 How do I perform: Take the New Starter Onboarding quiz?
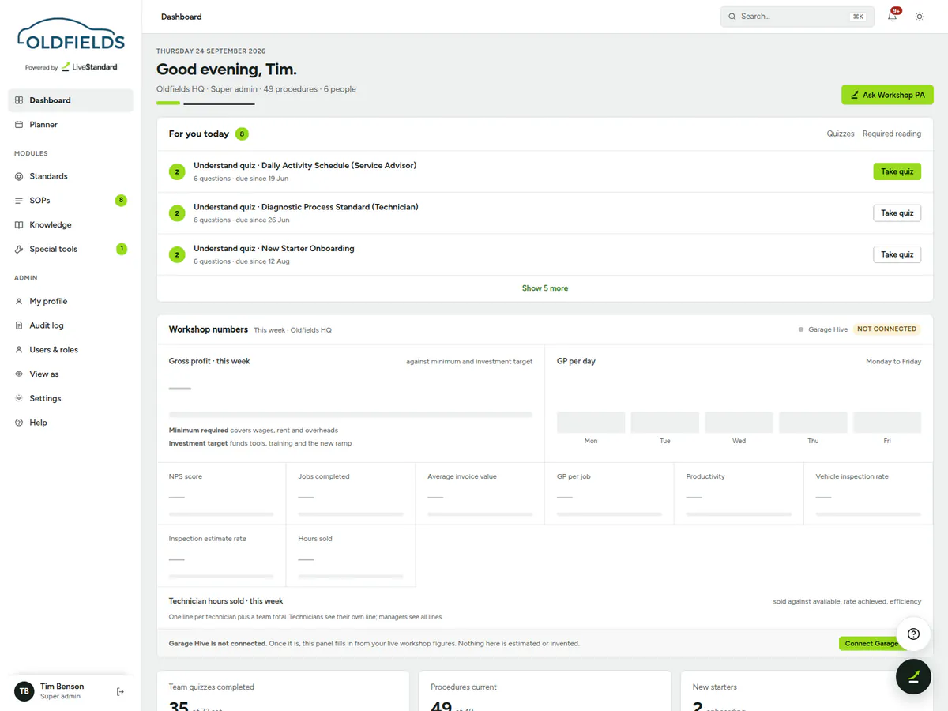(x=897, y=254)
